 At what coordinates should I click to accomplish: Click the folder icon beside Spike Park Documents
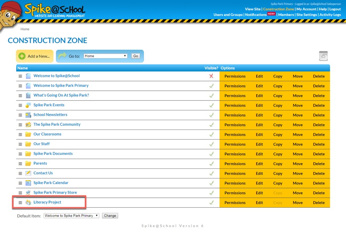pyautogui.click(x=28, y=154)
